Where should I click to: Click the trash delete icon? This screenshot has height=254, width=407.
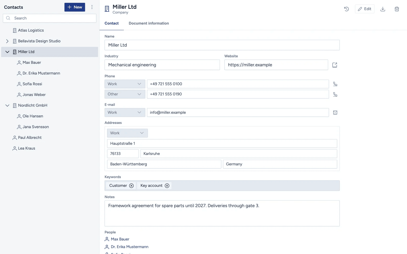click(x=397, y=9)
